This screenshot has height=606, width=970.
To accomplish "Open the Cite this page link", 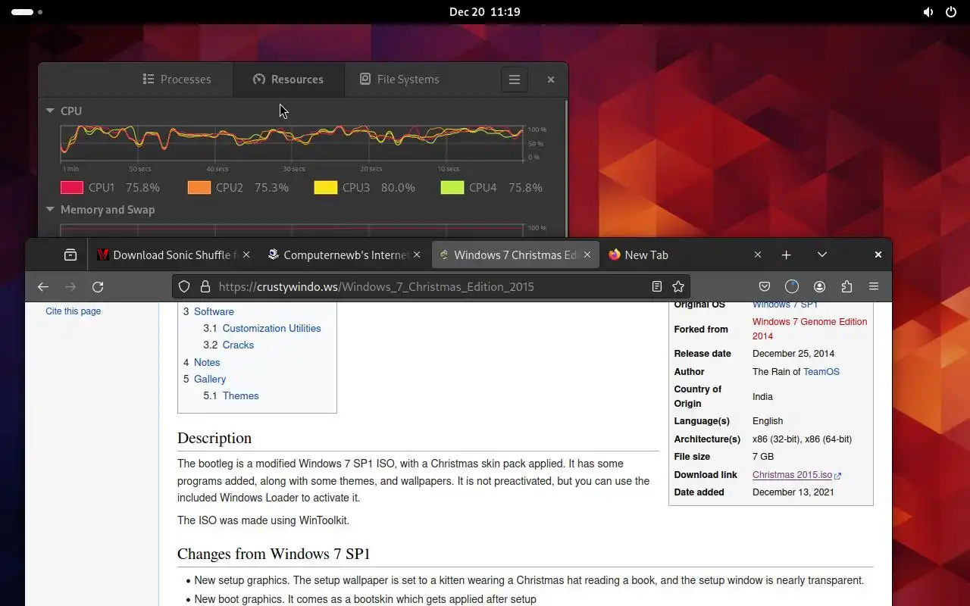I will [73, 311].
